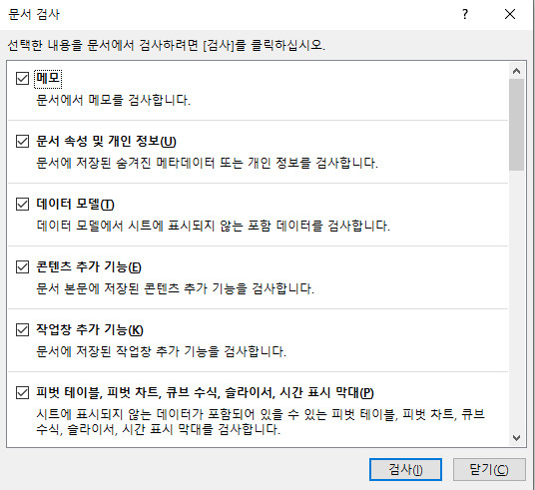Click the 문서 속성 및 개인 정보(U) label
535x490 pixels.
106,141
